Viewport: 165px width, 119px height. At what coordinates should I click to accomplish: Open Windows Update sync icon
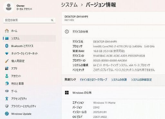click(7, 114)
